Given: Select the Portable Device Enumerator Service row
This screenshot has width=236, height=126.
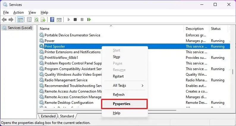Looking at the screenshot, I should pos(73,35).
